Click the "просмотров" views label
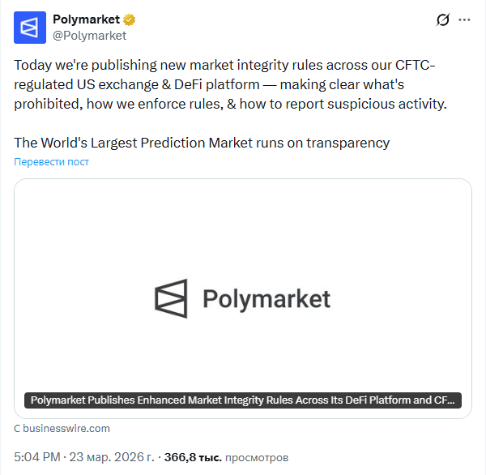The height and width of the screenshot is (475, 486). coord(256,458)
